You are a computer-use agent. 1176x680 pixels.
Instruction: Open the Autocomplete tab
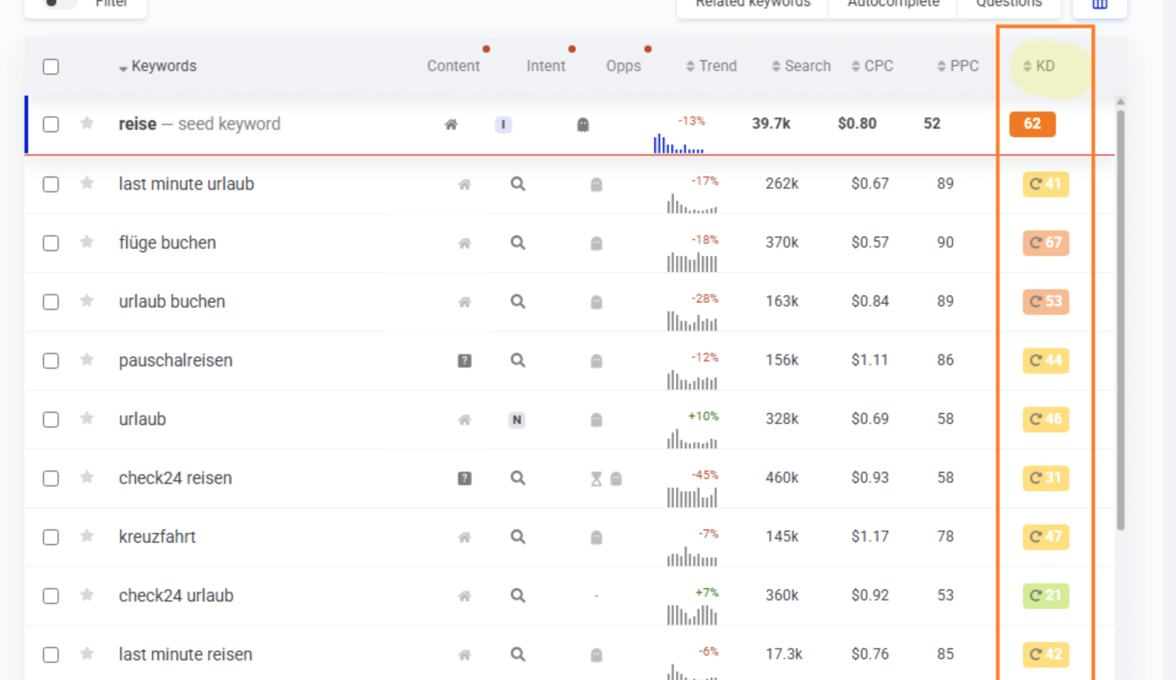[x=892, y=4]
